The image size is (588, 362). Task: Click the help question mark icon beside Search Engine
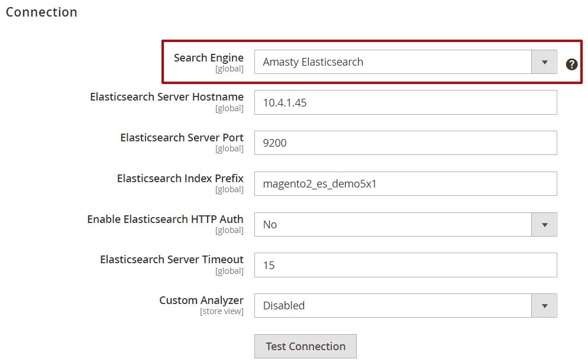pyautogui.click(x=571, y=64)
